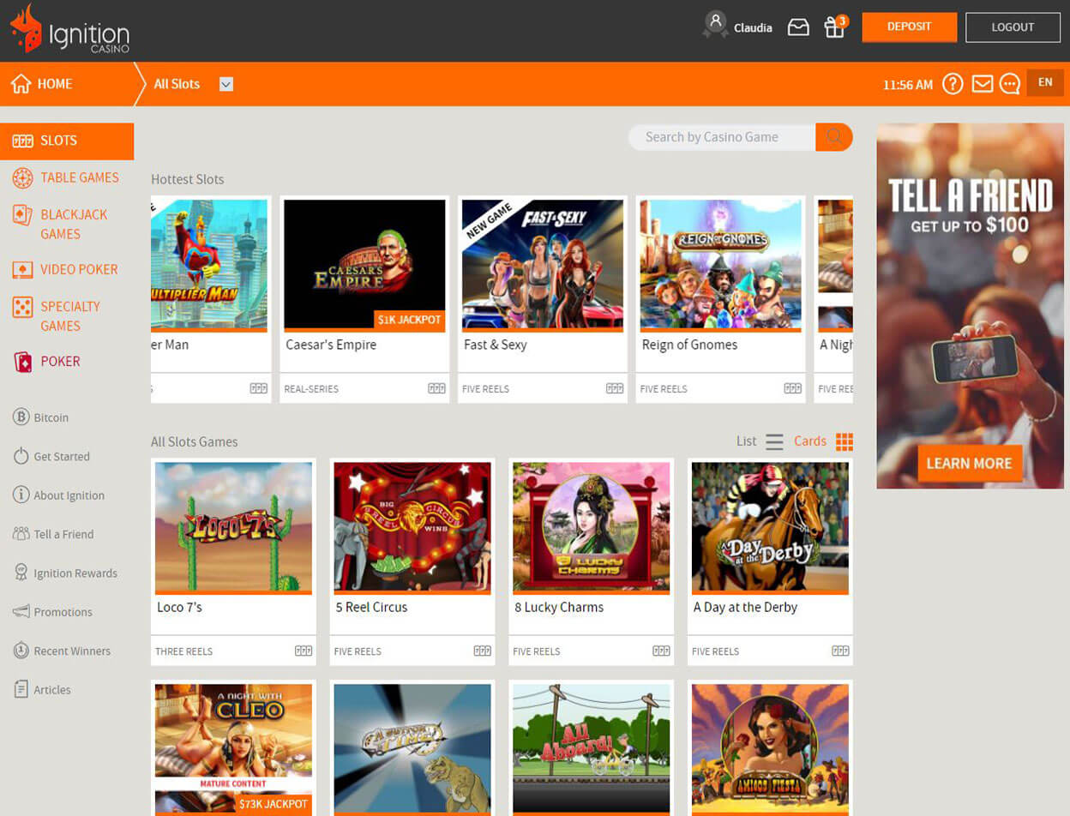Select Slots in the sidebar
Image resolution: width=1070 pixels, height=816 pixels.
coord(67,141)
